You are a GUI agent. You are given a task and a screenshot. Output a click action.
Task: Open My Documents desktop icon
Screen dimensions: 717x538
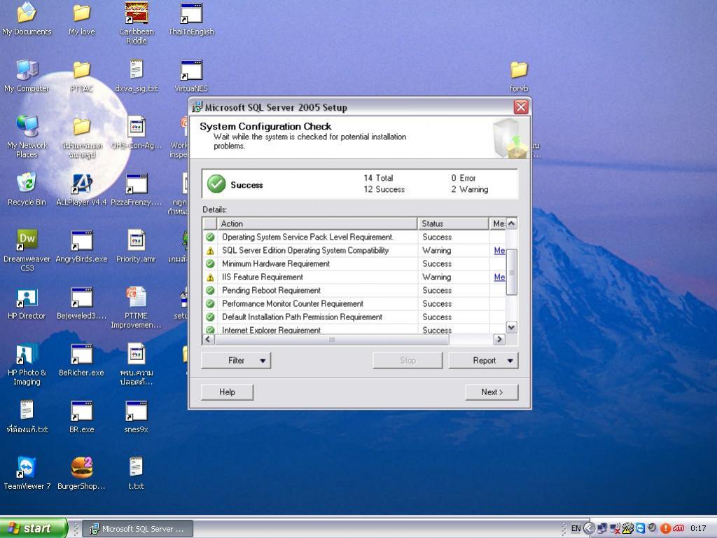[x=27, y=19]
